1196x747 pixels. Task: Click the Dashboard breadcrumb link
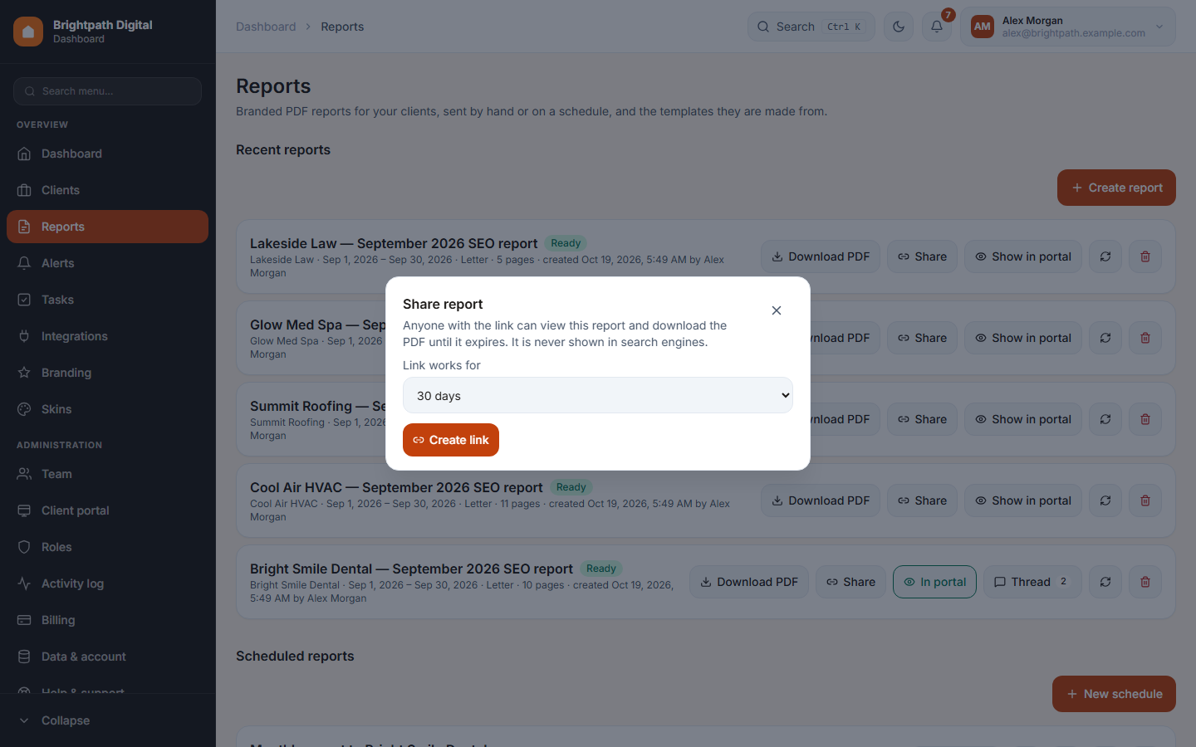266,27
